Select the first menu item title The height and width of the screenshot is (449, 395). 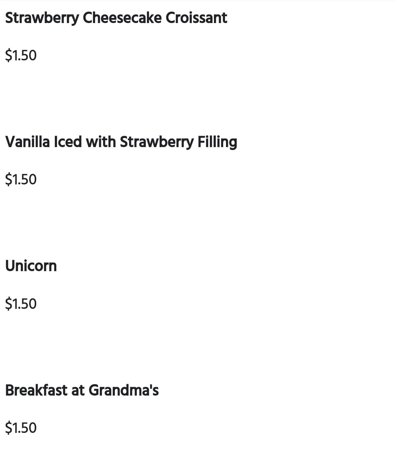(x=116, y=18)
